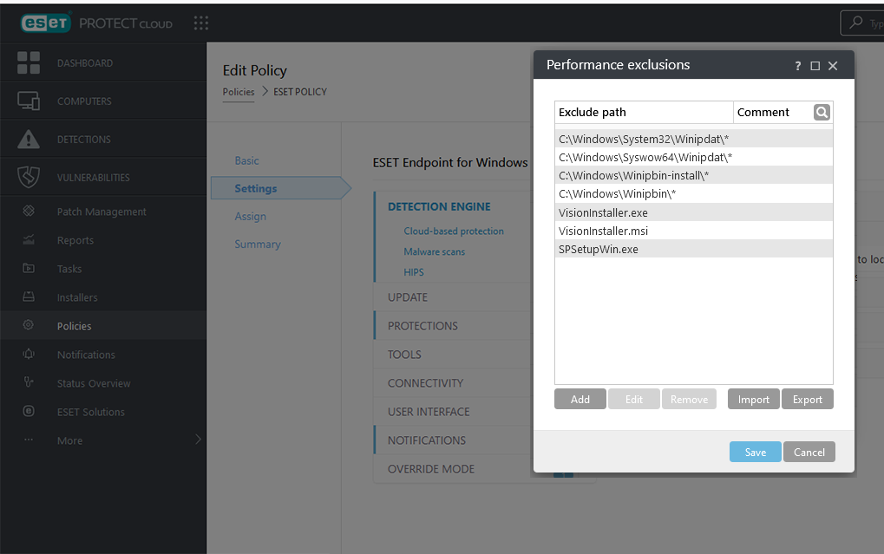The image size is (884, 554).
Task: Click the ESET Protect Cloud logo
Action: point(96,23)
